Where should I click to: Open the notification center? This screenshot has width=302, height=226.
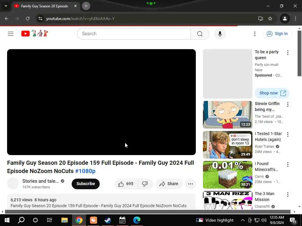pyautogui.click(x=293, y=221)
